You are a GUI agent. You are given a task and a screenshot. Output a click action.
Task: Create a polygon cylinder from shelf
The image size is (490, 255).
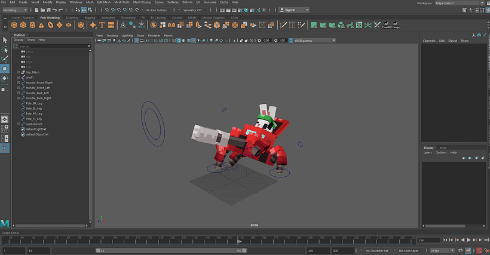coord(32,25)
